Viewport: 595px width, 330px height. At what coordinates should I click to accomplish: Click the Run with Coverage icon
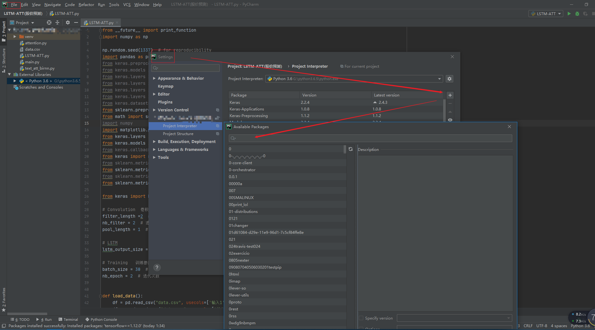[585, 14]
